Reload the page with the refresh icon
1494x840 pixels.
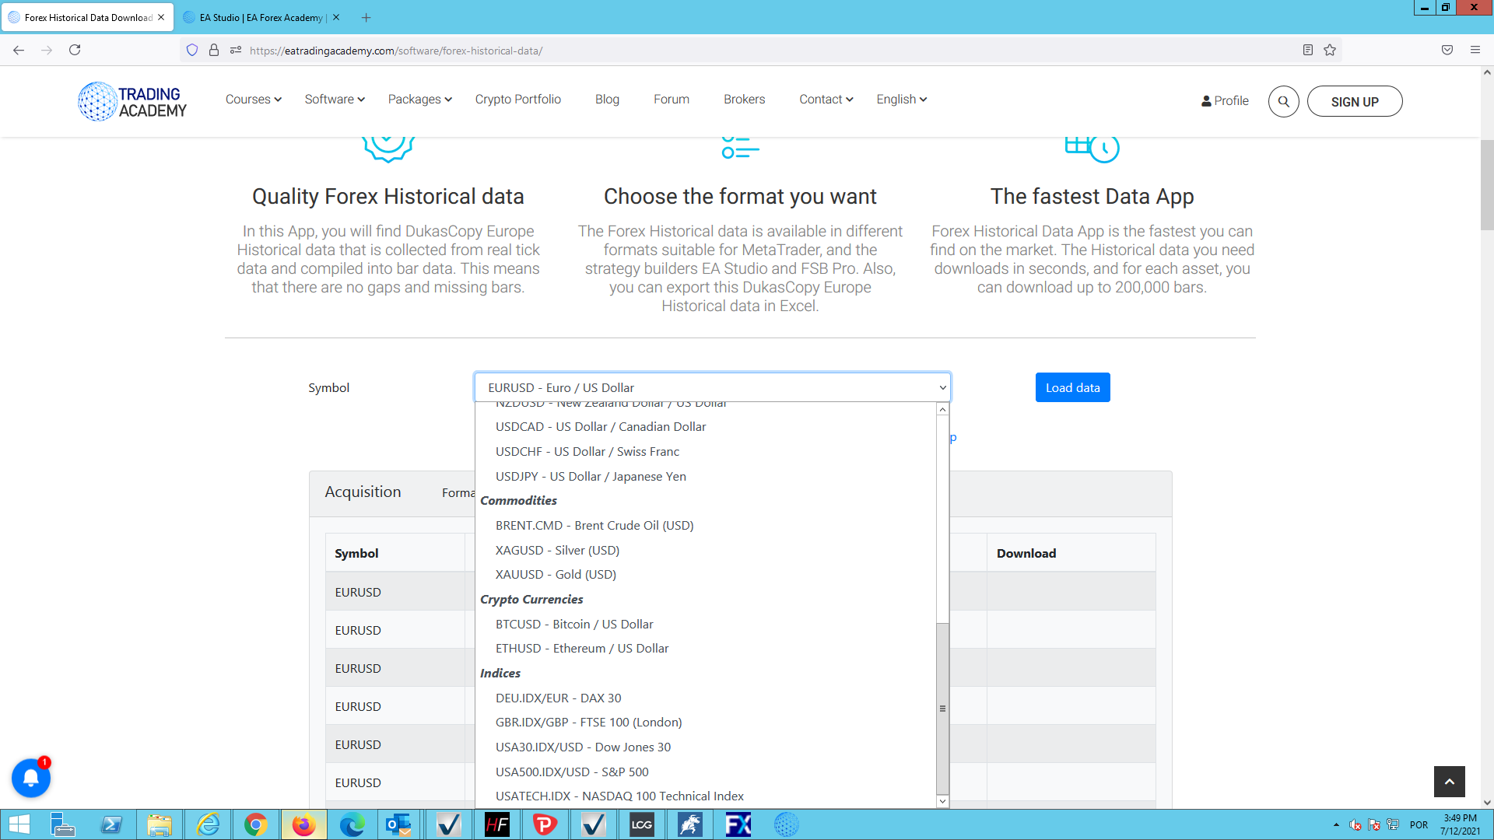point(75,50)
